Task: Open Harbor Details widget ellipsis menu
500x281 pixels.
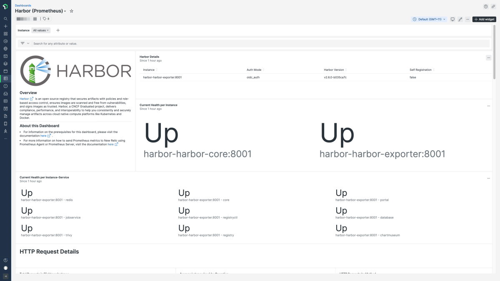Action: [488, 58]
